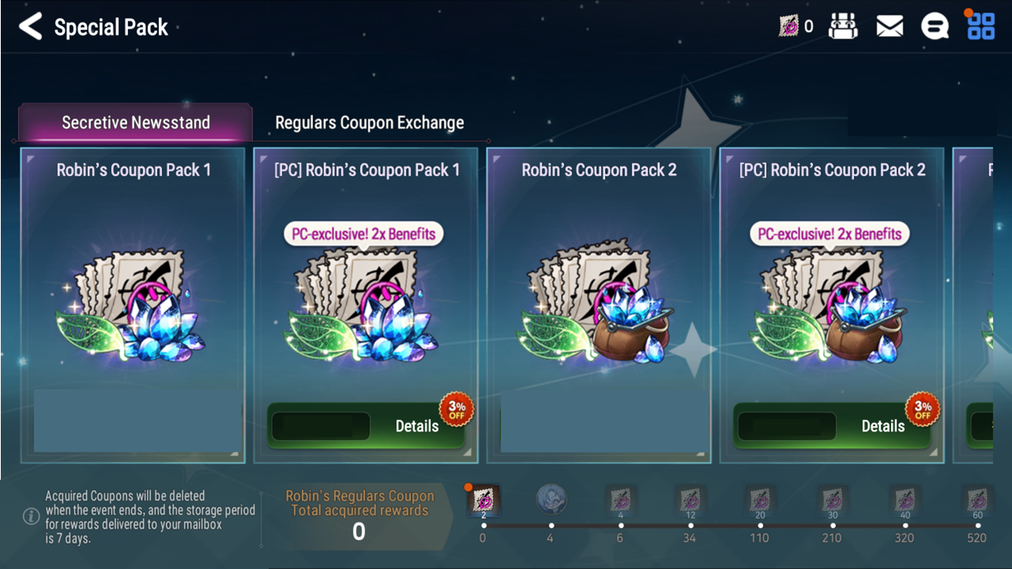Tap the coupon reward above milestone 520

[x=977, y=500]
